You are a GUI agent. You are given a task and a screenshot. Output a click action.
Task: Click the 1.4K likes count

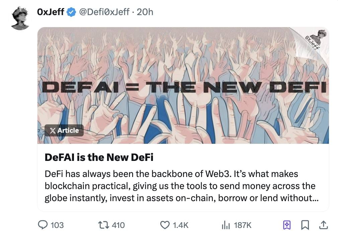pyautogui.click(x=181, y=225)
